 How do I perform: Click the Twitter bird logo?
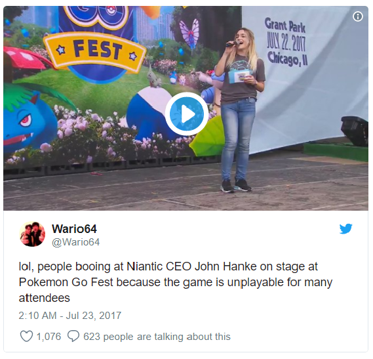click(345, 229)
